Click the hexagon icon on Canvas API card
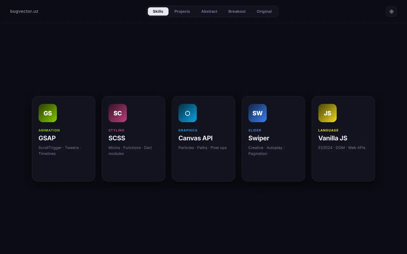 coord(188,113)
